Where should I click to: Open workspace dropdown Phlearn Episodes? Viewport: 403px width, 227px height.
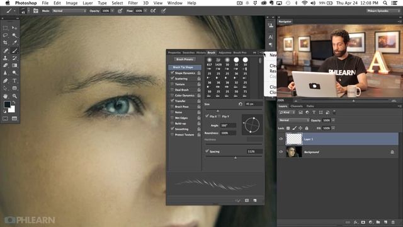(383, 11)
